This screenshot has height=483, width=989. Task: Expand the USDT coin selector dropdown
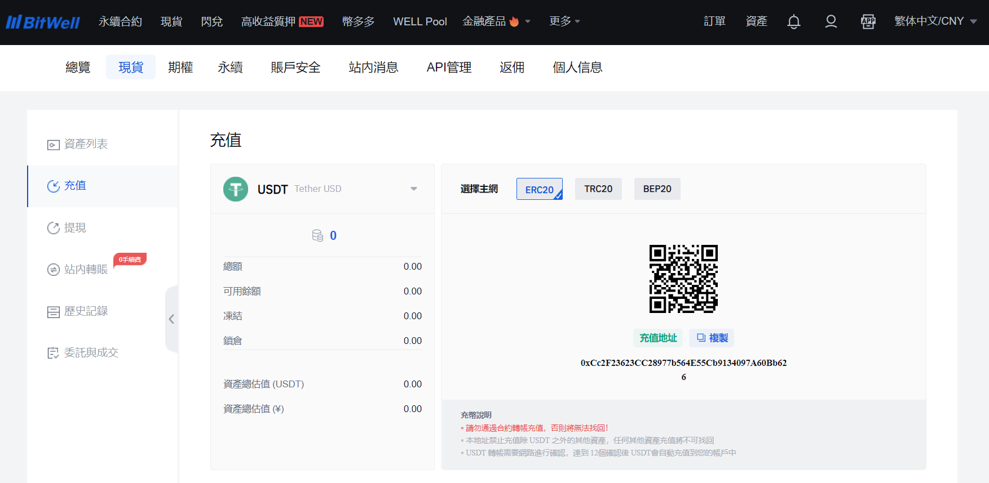tap(414, 189)
